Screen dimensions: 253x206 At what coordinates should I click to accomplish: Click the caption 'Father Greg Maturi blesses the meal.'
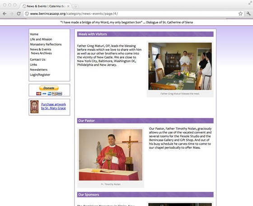click(x=180, y=94)
